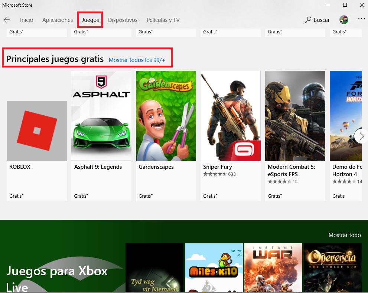Click the Sniper Fury star rating 633
The height and width of the screenshot is (293, 368).
pos(219,174)
